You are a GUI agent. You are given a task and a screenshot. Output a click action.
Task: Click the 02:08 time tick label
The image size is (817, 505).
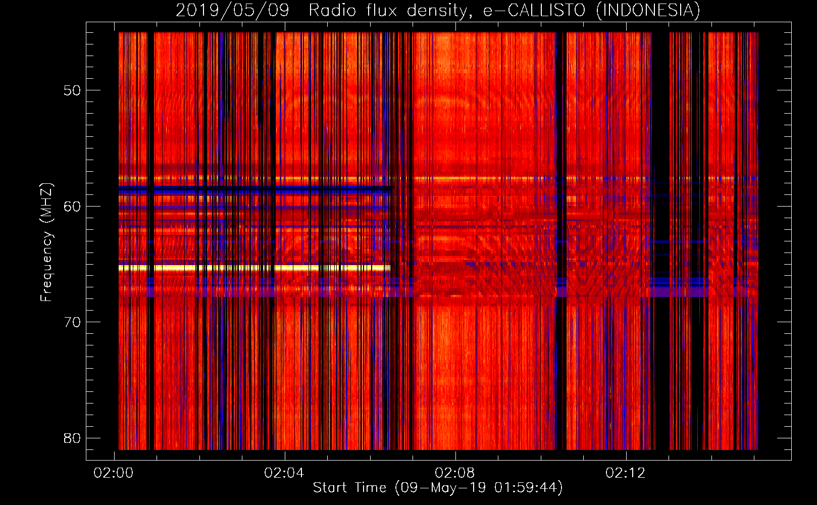(455, 473)
